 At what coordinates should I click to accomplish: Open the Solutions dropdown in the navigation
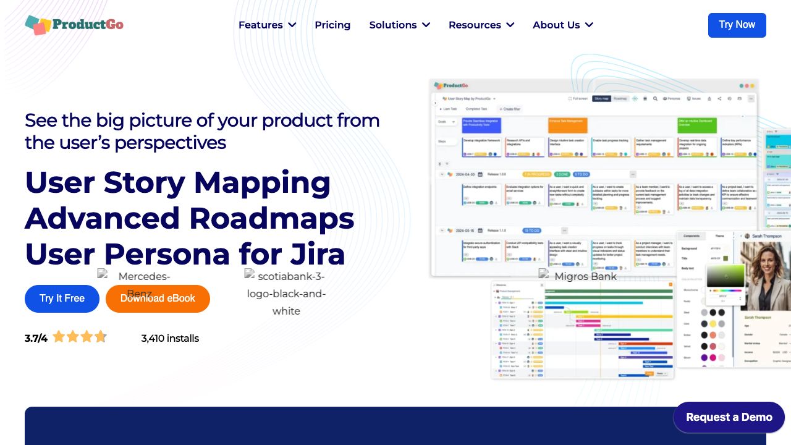399,25
